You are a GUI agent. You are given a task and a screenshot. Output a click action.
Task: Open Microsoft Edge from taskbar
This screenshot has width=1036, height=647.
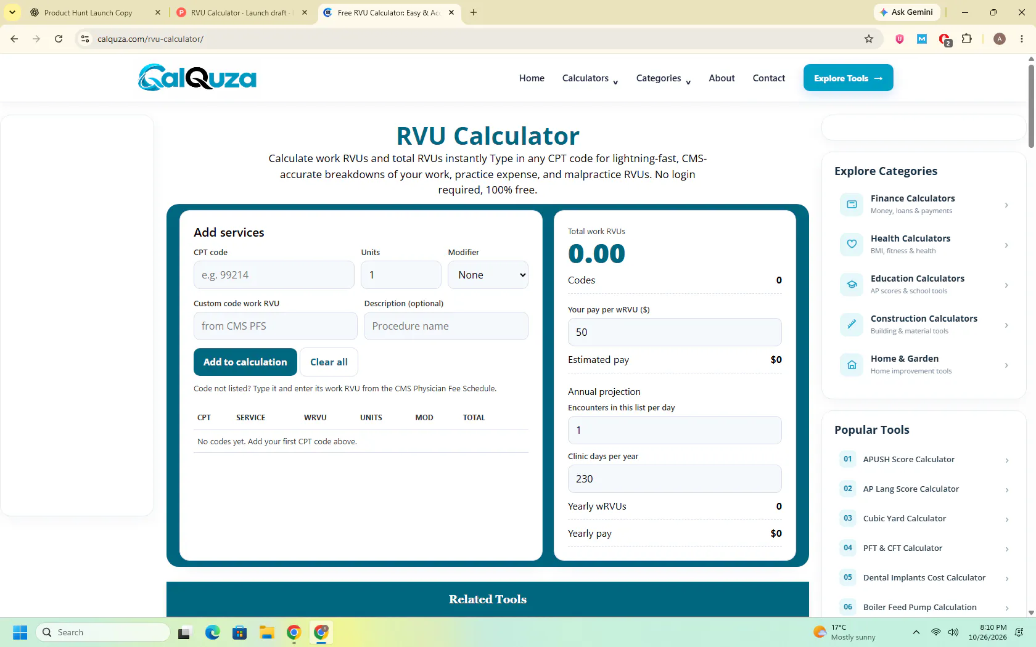click(213, 632)
